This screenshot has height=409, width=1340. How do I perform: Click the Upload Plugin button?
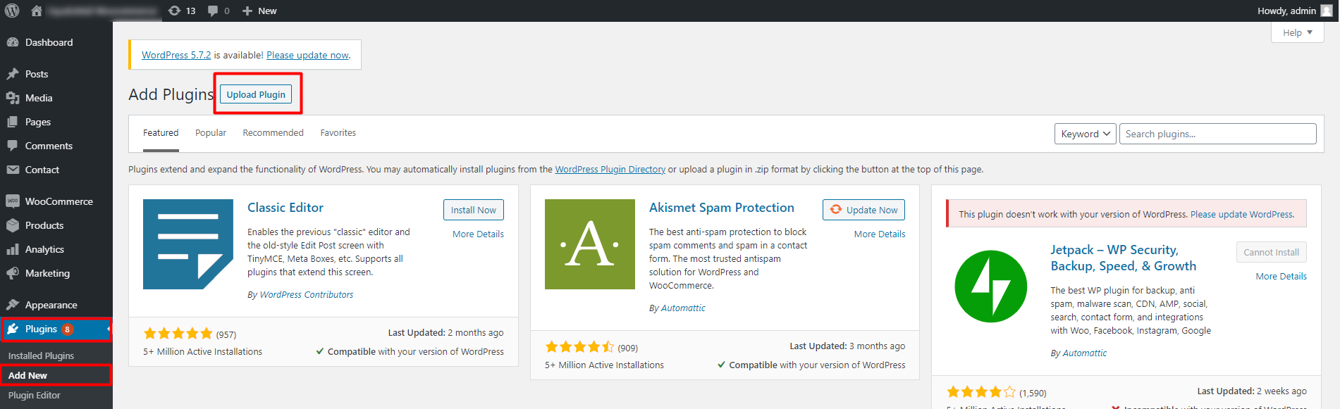(256, 94)
